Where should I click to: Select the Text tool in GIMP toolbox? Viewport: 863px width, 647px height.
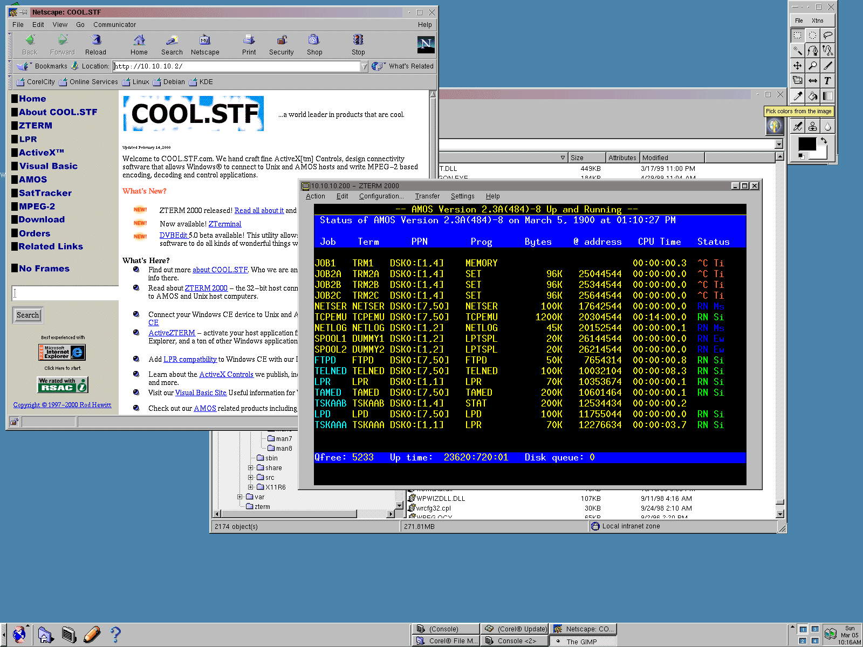pyautogui.click(x=827, y=81)
